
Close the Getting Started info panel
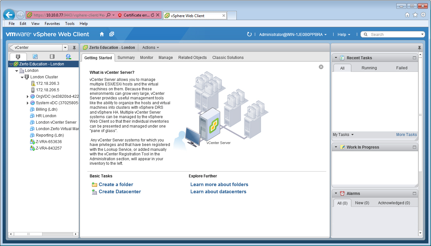(x=321, y=67)
